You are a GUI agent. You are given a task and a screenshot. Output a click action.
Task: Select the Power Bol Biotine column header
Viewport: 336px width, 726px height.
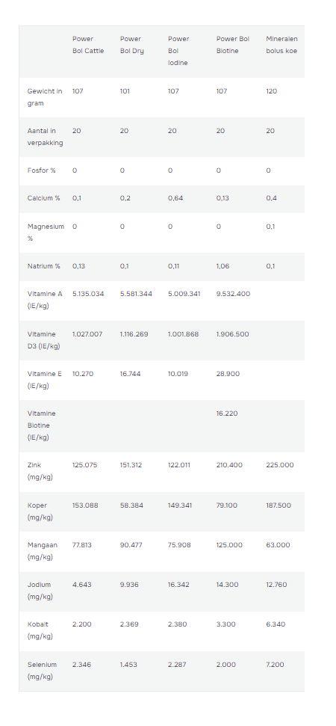point(232,45)
